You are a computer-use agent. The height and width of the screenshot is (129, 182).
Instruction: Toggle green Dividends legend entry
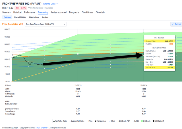(x=146, y=121)
